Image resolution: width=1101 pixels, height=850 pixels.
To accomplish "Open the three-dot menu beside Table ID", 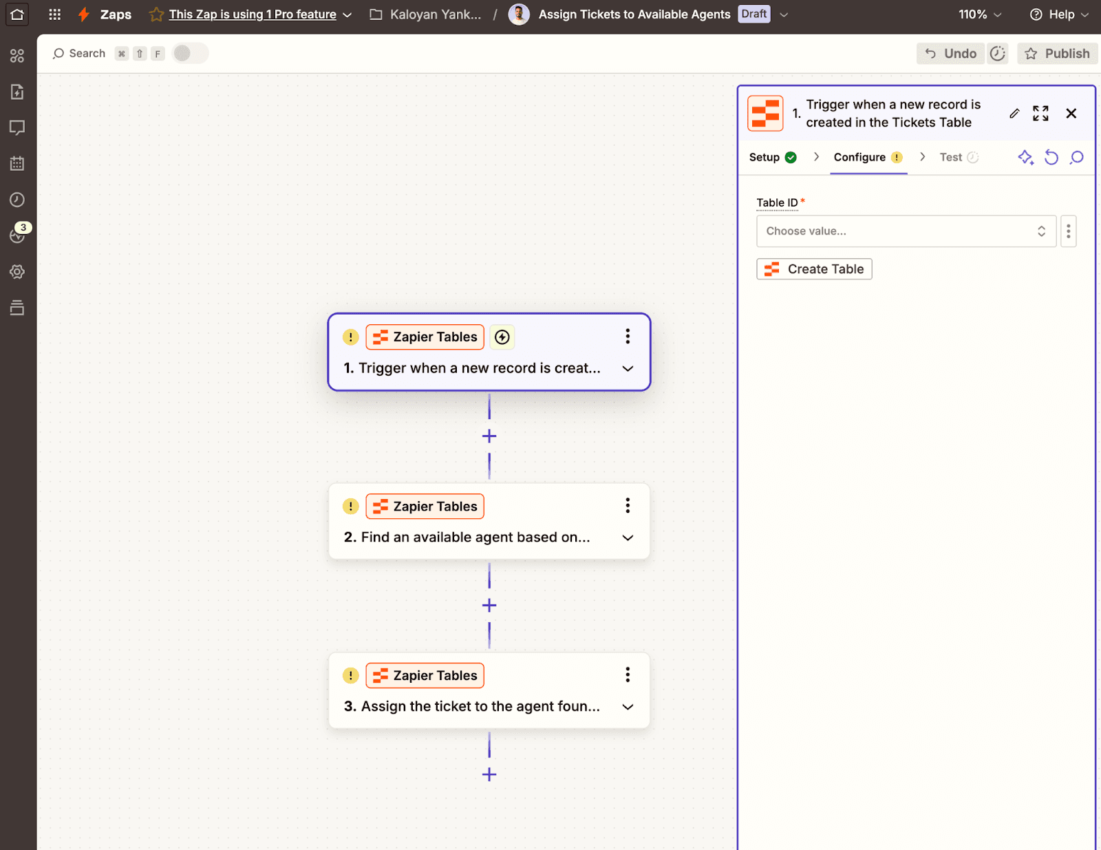I will tap(1068, 231).
